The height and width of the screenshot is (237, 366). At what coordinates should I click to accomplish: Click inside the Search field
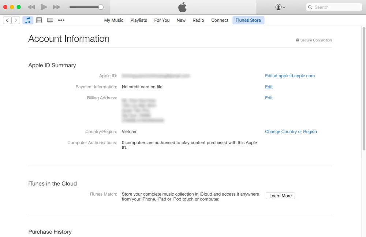[333, 7]
